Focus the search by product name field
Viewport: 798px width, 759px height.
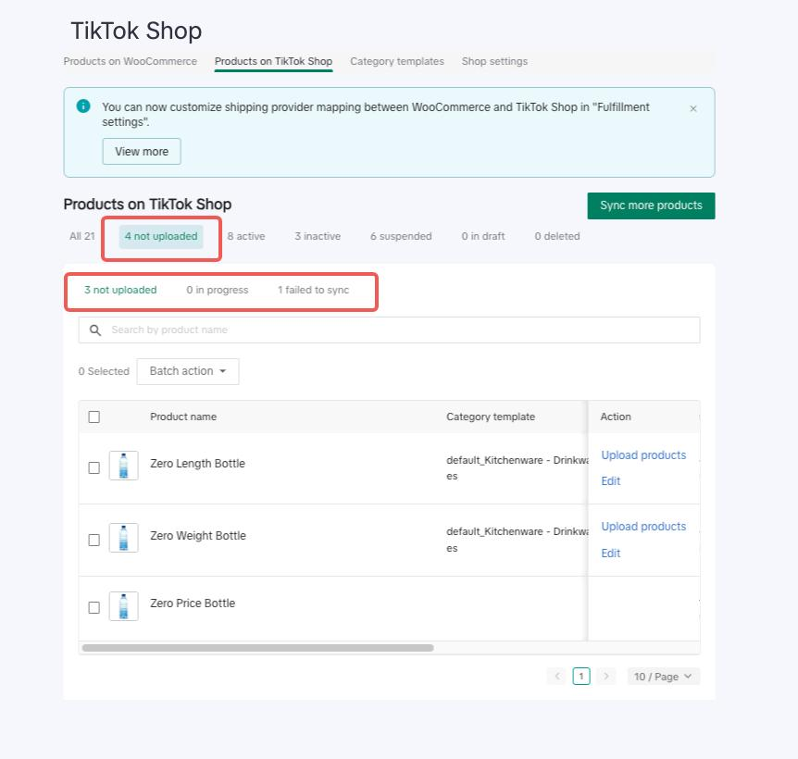pos(398,330)
